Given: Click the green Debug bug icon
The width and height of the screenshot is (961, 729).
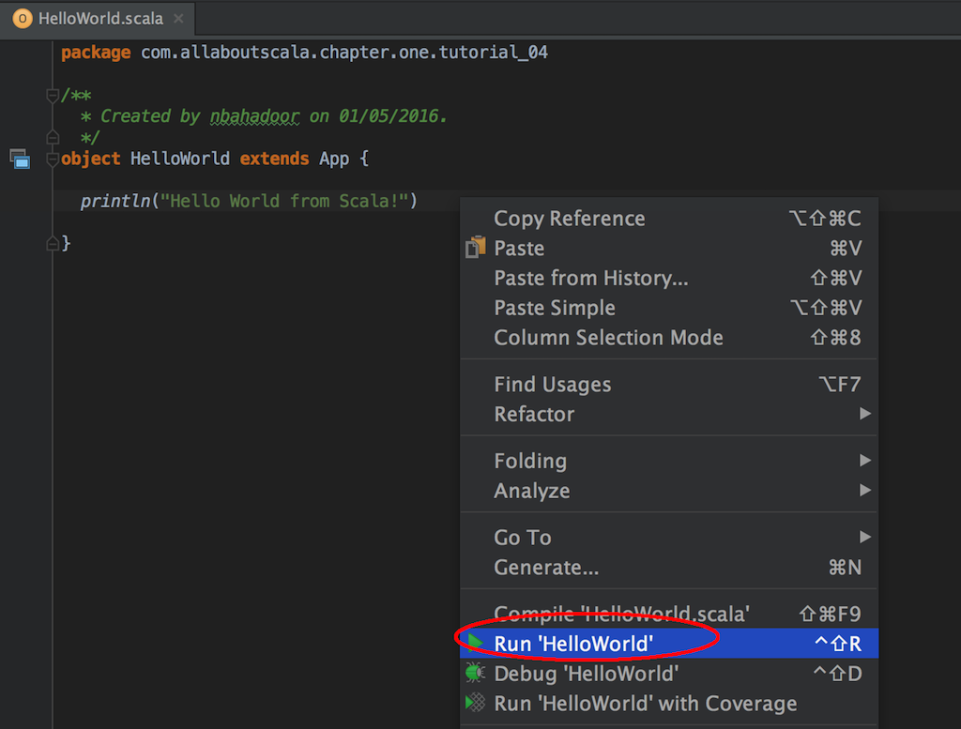Looking at the screenshot, I should point(475,673).
